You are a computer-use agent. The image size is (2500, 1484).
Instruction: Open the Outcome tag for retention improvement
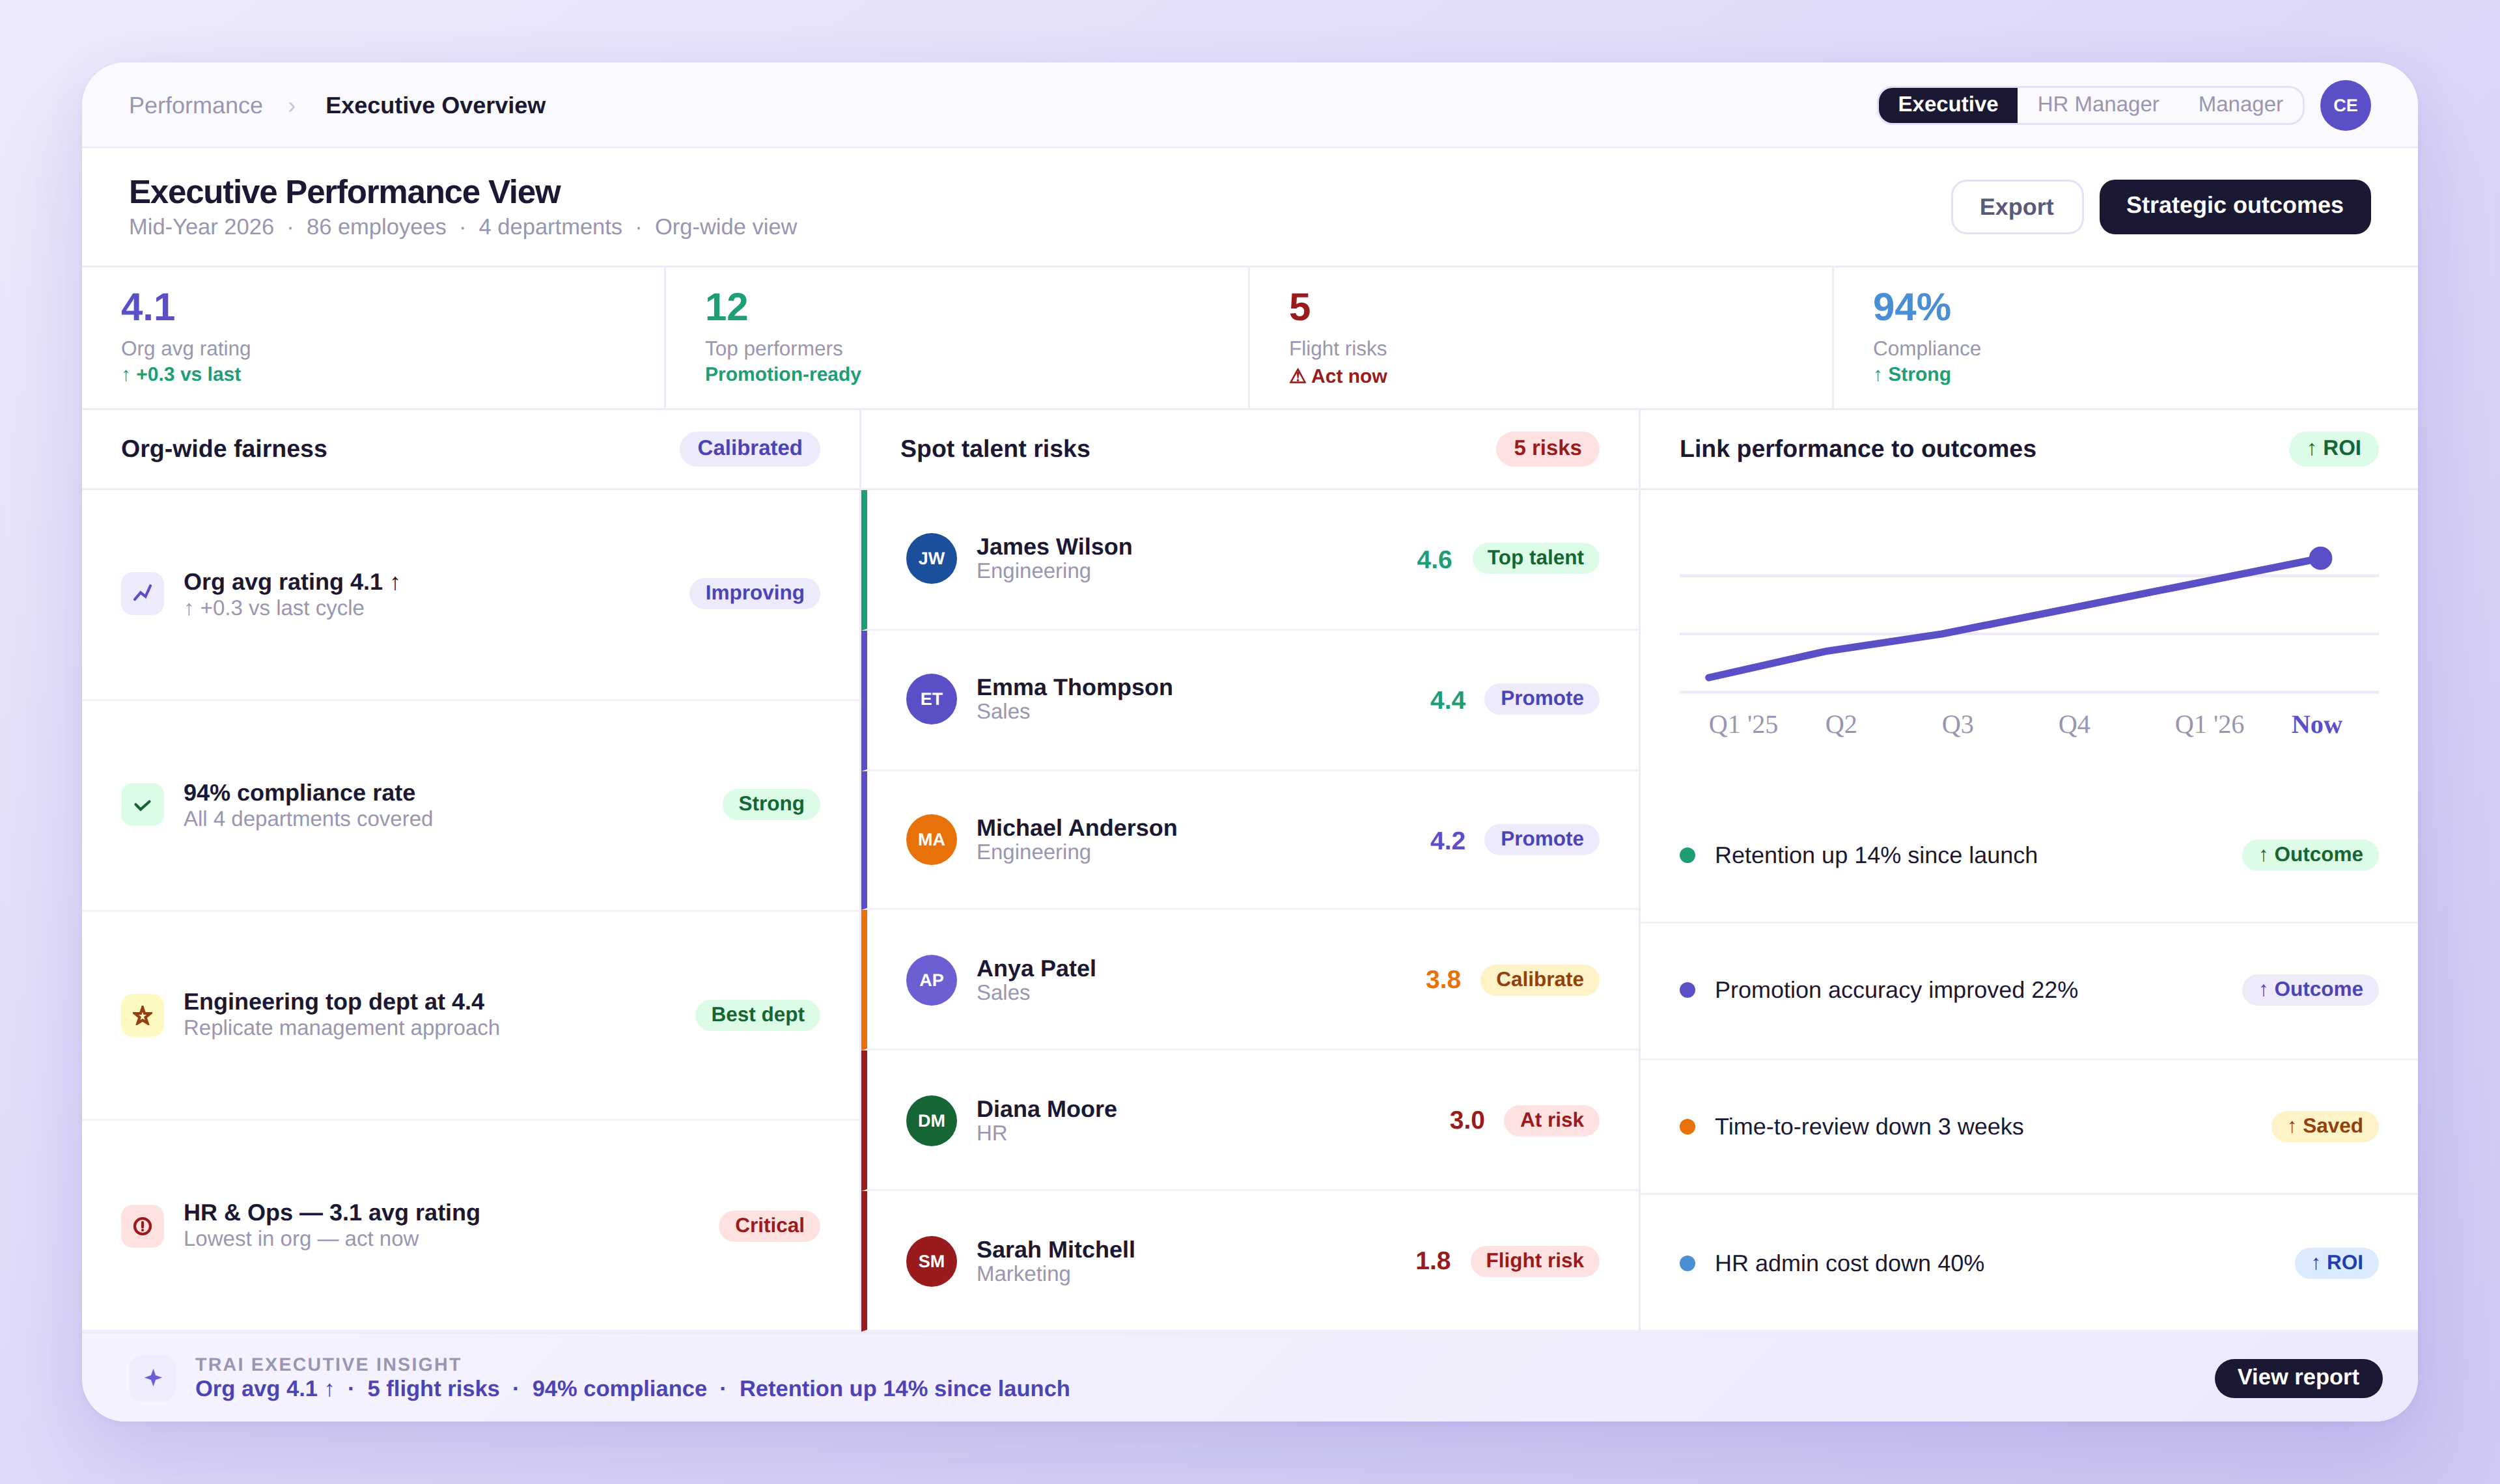pos(2310,854)
